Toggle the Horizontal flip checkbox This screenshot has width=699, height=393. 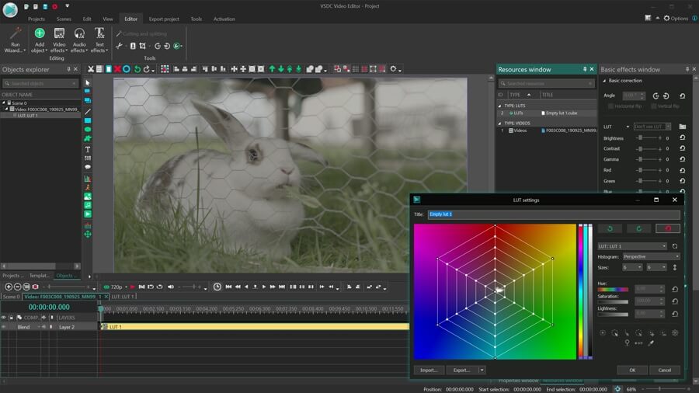610,106
